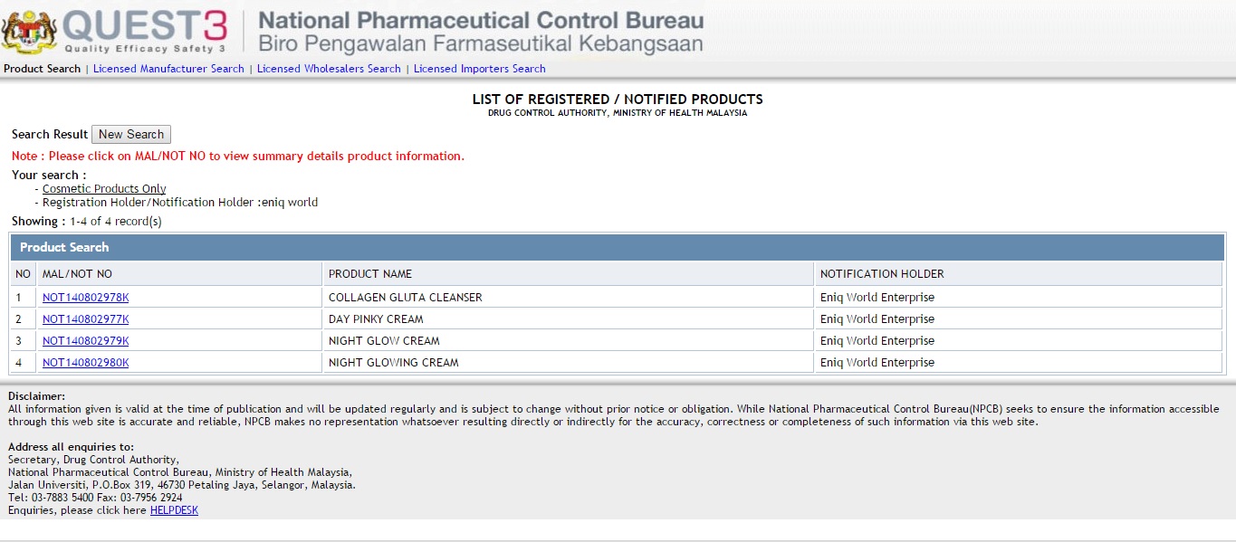The image size is (1236, 542).
Task: Select the DAY PINKY CREAM product cell
Action: [376, 319]
